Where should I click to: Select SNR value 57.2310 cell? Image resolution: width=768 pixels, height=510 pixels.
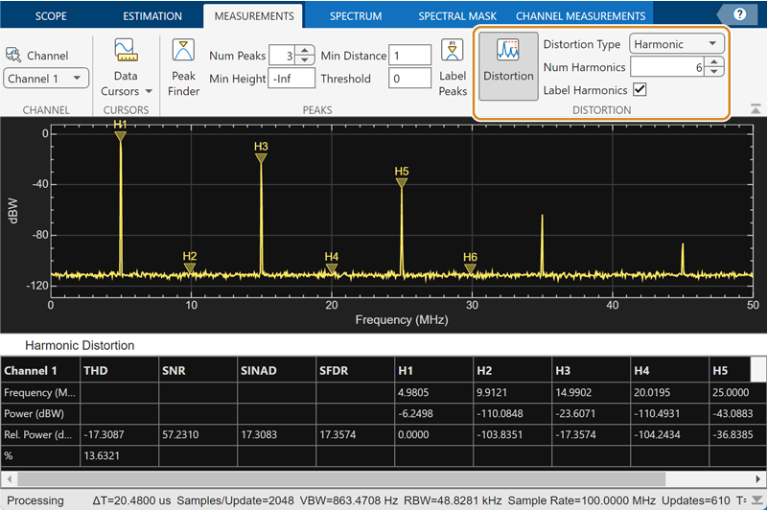198,434
